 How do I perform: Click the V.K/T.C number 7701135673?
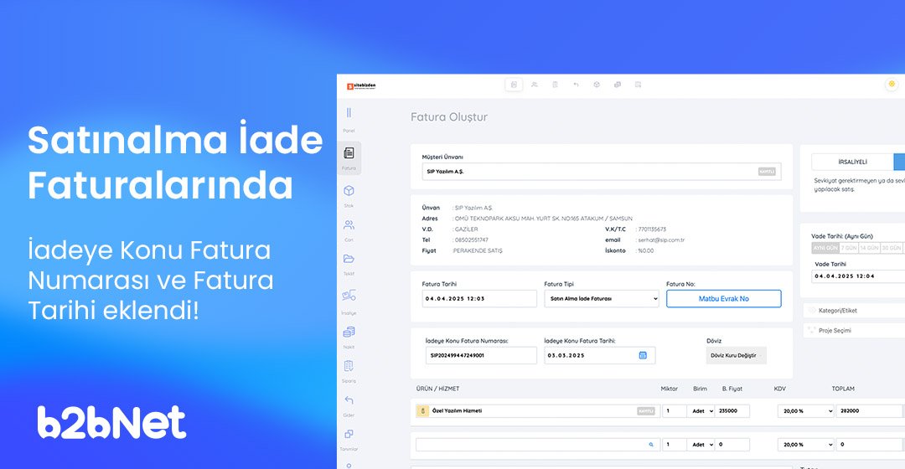[x=652, y=229]
